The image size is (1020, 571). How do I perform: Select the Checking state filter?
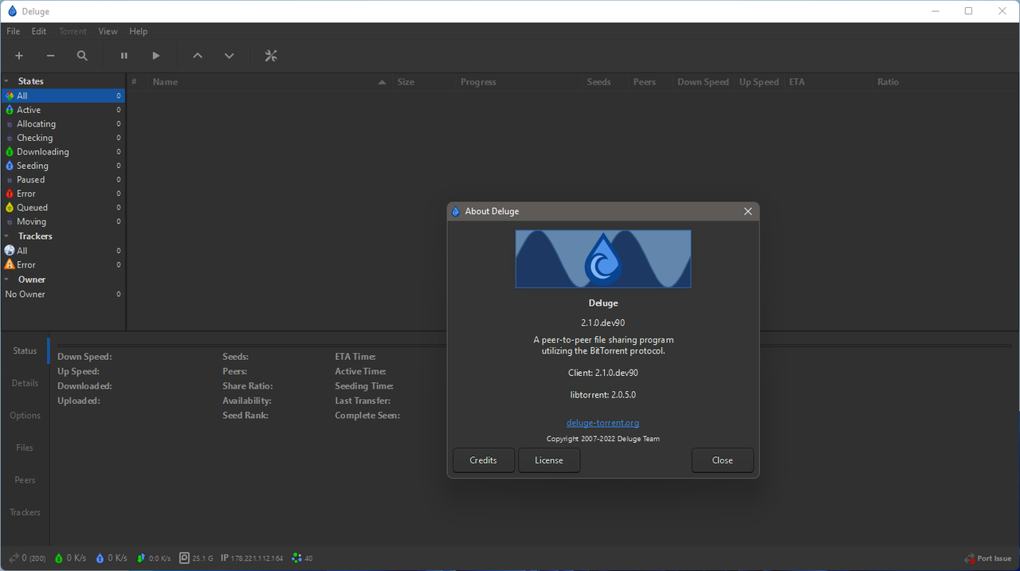pos(63,138)
